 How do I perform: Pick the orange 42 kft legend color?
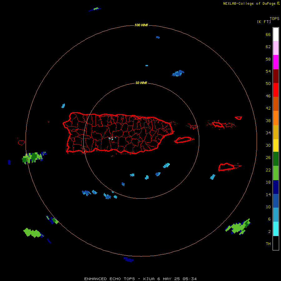coord(276,118)
